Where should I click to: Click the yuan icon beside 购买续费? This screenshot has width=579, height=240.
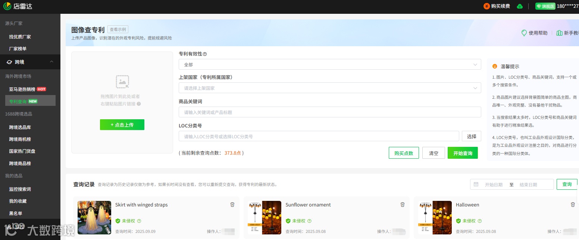(486, 6)
